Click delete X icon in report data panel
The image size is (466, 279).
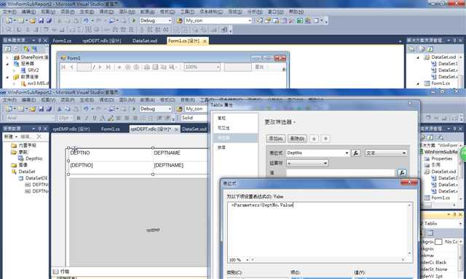coord(39,137)
